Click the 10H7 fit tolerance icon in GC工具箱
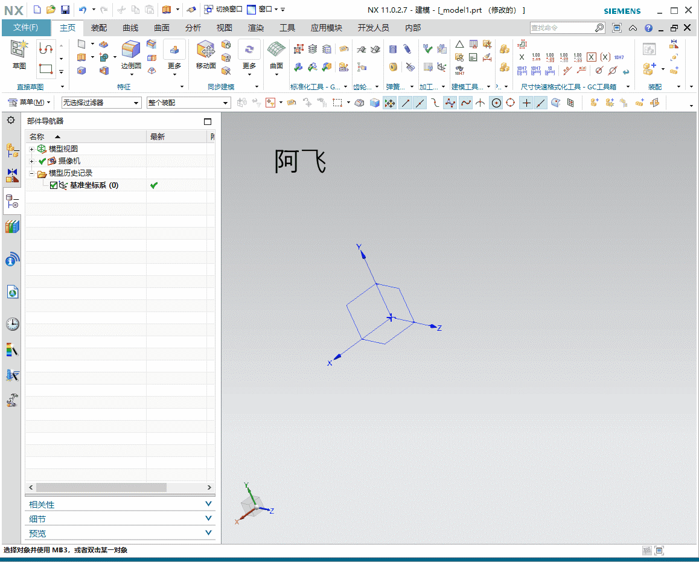 pos(619,57)
